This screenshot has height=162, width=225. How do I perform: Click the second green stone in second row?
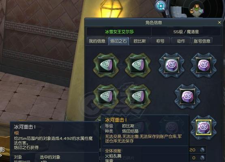[138, 96]
